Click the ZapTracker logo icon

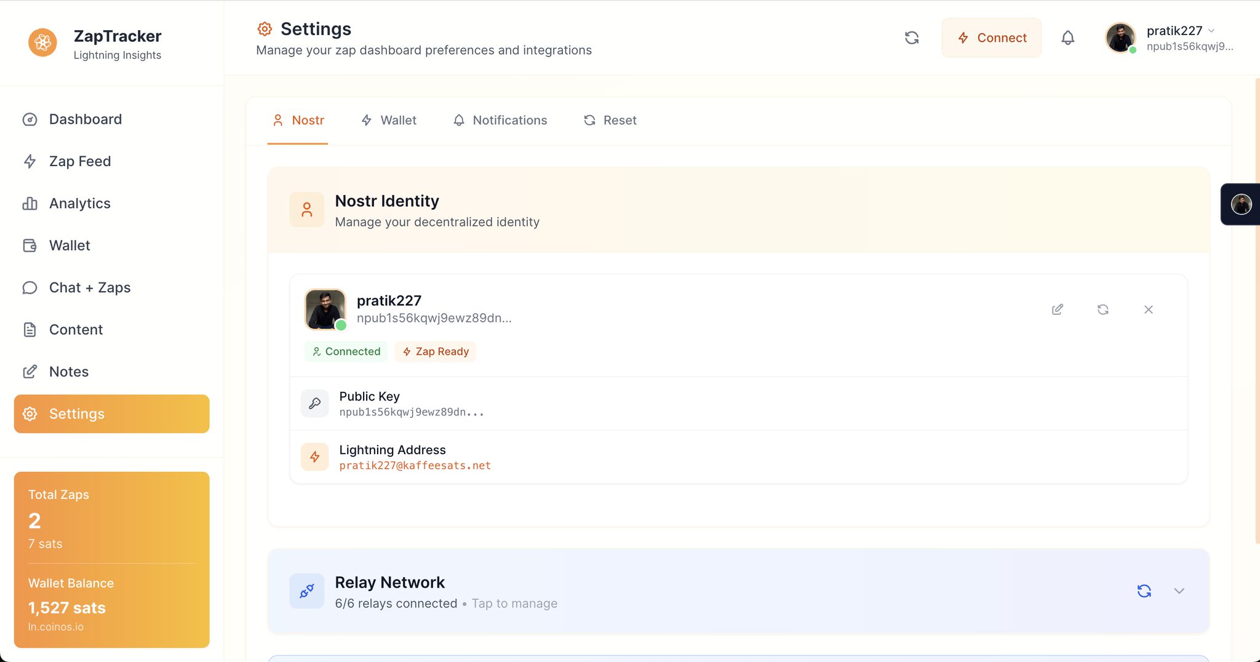click(42, 42)
